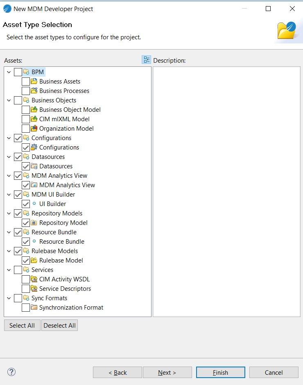Click the Rulebase Models parent folder icon
The image size is (303, 385).
(x=26, y=251)
